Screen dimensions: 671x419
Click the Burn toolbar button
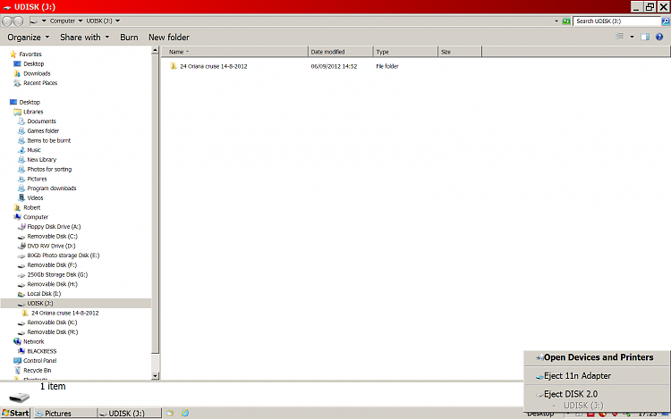(x=129, y=38)
